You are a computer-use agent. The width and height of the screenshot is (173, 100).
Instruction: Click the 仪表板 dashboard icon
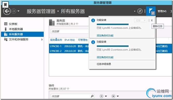[x=6, y=24]
